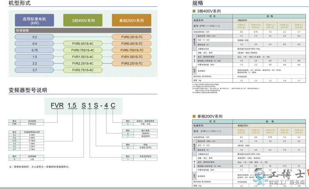The width and height of the screenshot is (309, 189).
Task: Click the 3.7kW cell in motor power table
Action: [x=32, y=149]
